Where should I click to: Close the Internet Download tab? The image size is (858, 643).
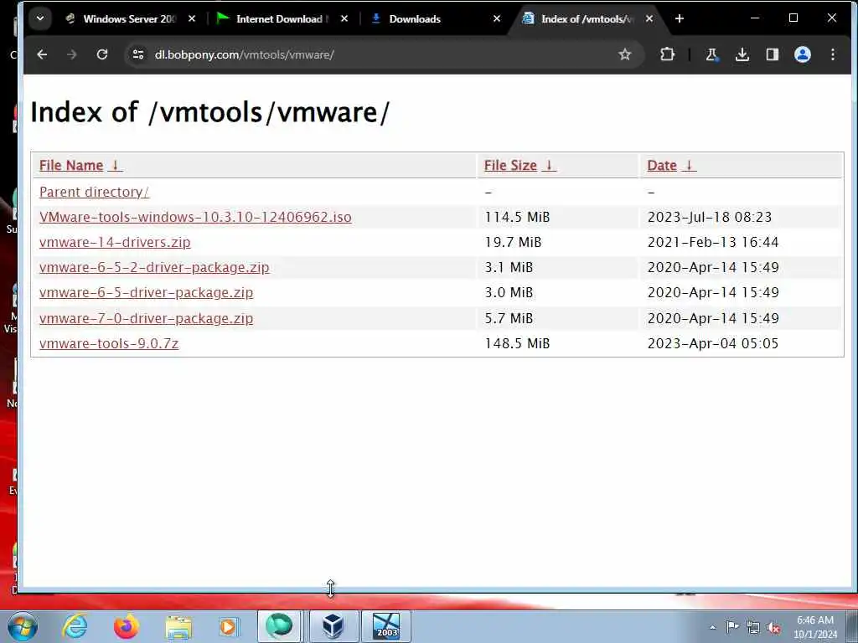[x=344, y=18]
